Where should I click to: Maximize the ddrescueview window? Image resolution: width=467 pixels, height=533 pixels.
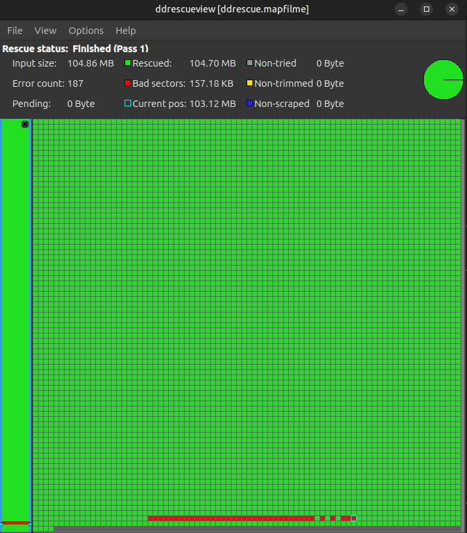(x=427, y=9)
